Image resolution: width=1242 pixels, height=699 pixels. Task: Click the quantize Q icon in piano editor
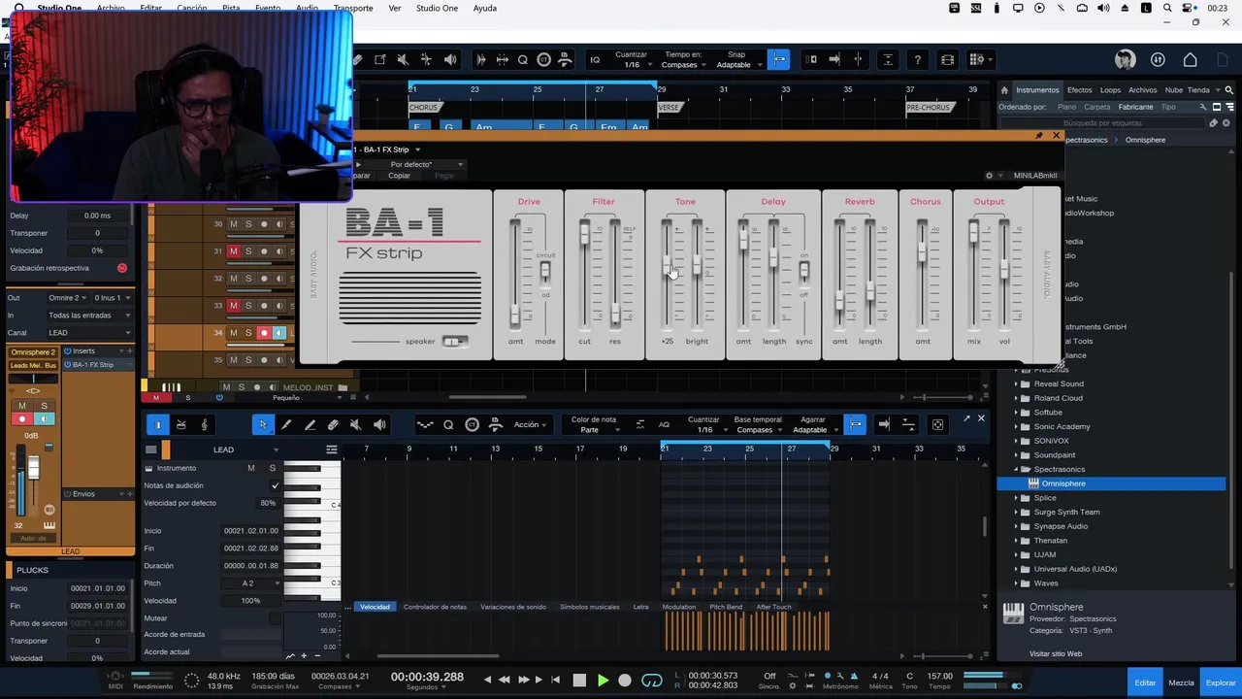click(448, 425)
